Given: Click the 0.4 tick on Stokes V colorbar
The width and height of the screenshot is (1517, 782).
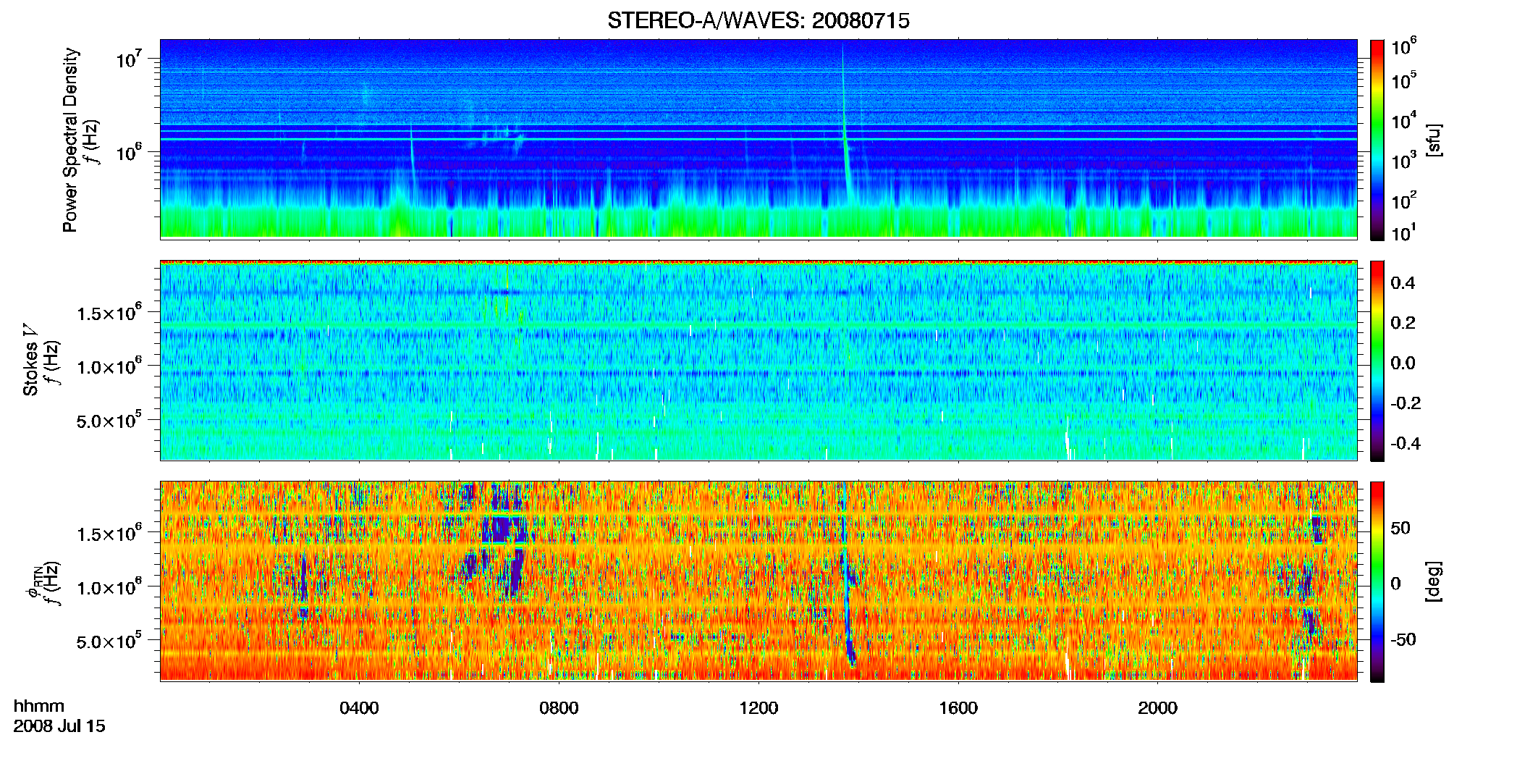Looking at the screenshot, I should (x=1403, y=283).
